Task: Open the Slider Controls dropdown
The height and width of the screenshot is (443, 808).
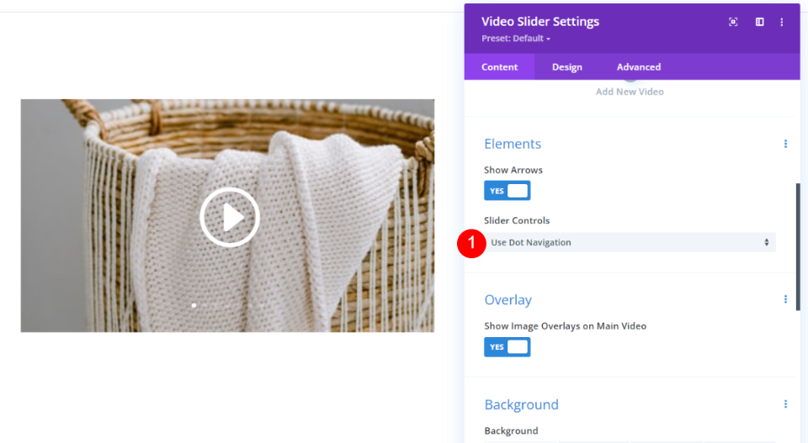Action: click(630, 243)
